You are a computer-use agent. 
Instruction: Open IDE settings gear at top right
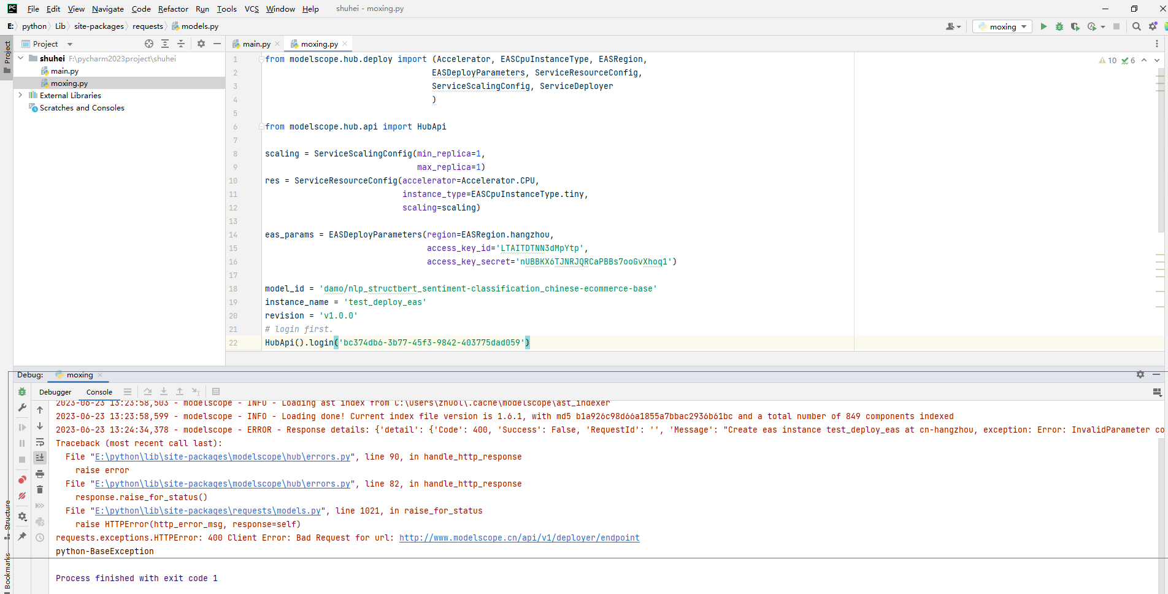click(1153, 26)
